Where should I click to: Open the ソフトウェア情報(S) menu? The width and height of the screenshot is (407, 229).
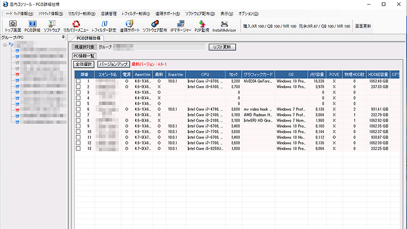(50, 14)
